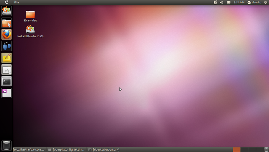The image size is (269, 152).
Task: Open Home Folder in the launcher
Action: [7, 23]
